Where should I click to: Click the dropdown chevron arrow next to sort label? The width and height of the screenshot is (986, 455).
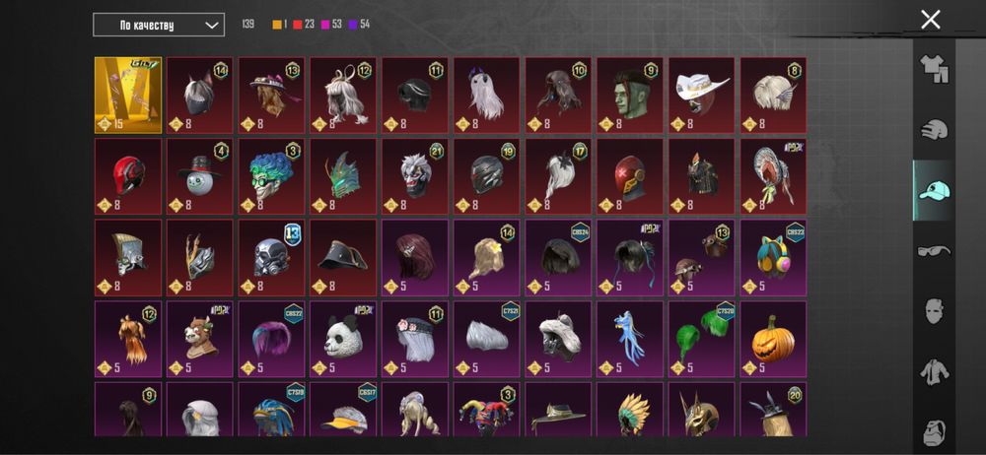click(213, 26)
